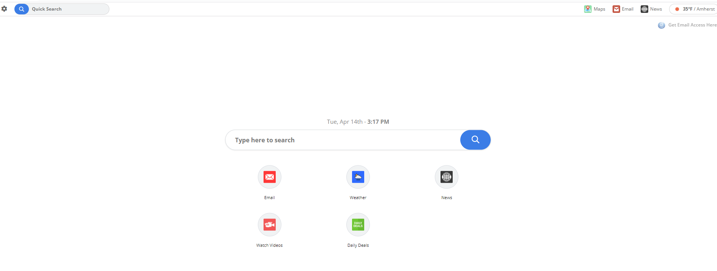Click the date and time text
Image resolution: width=717 pixels, height=271 pixels.
pos(358,121)
